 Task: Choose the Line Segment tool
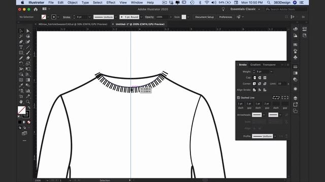(28, 47)
